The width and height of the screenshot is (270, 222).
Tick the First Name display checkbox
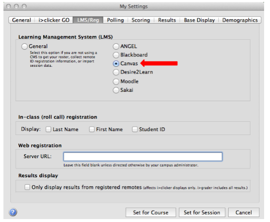92,129
